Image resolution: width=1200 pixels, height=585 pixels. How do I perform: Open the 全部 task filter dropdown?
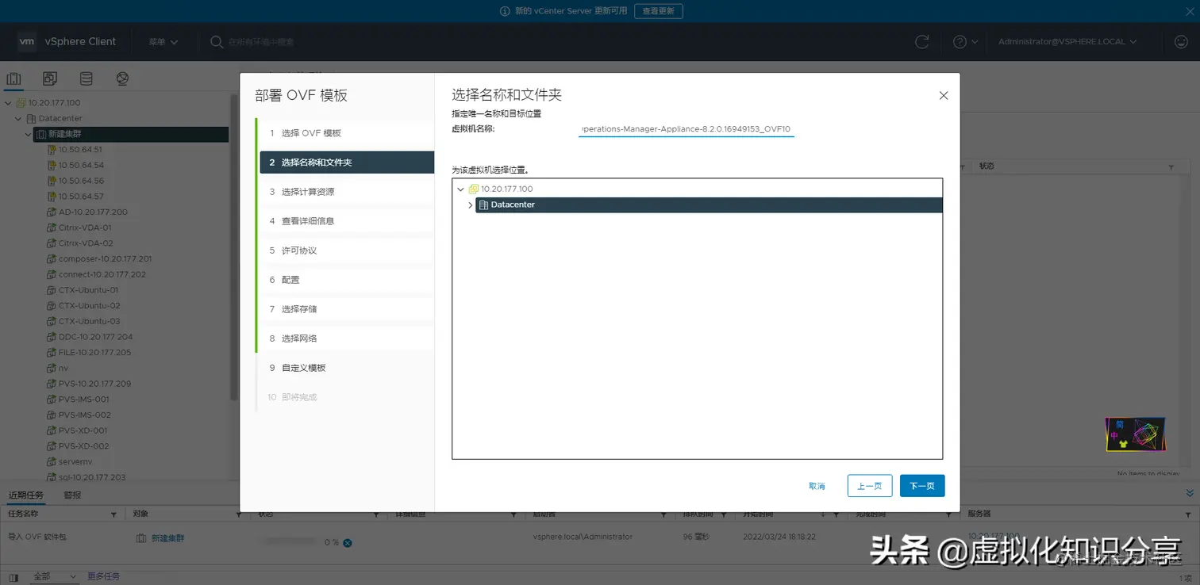(54, 575)
